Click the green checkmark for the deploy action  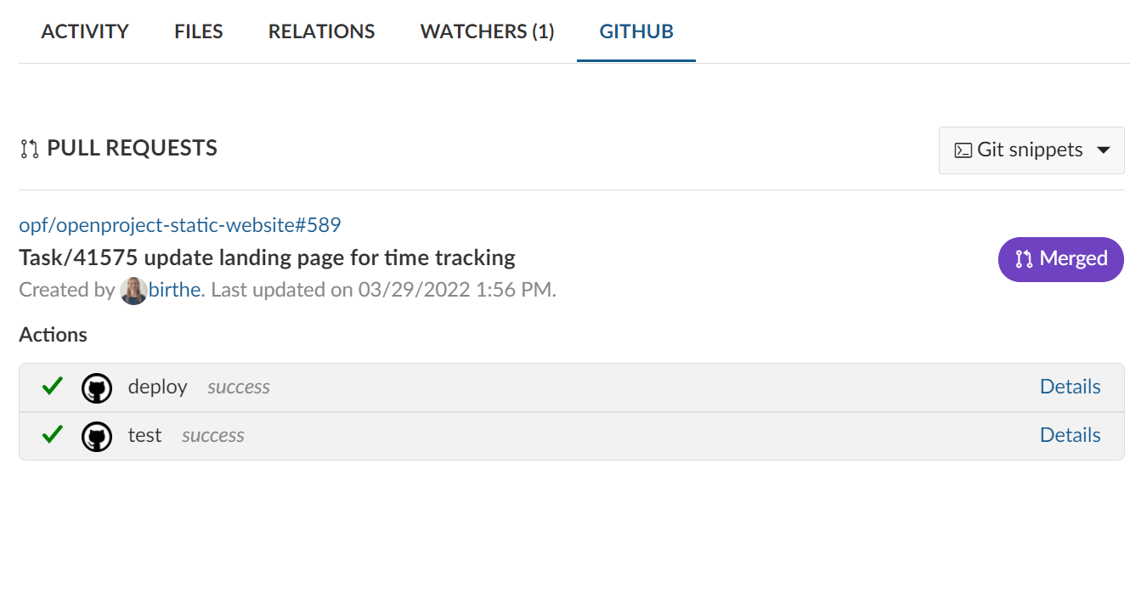click(51, 387)
